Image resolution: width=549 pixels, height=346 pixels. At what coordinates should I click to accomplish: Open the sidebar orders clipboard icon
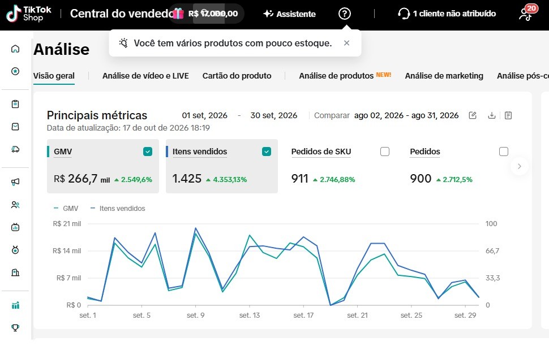(15, 104)
